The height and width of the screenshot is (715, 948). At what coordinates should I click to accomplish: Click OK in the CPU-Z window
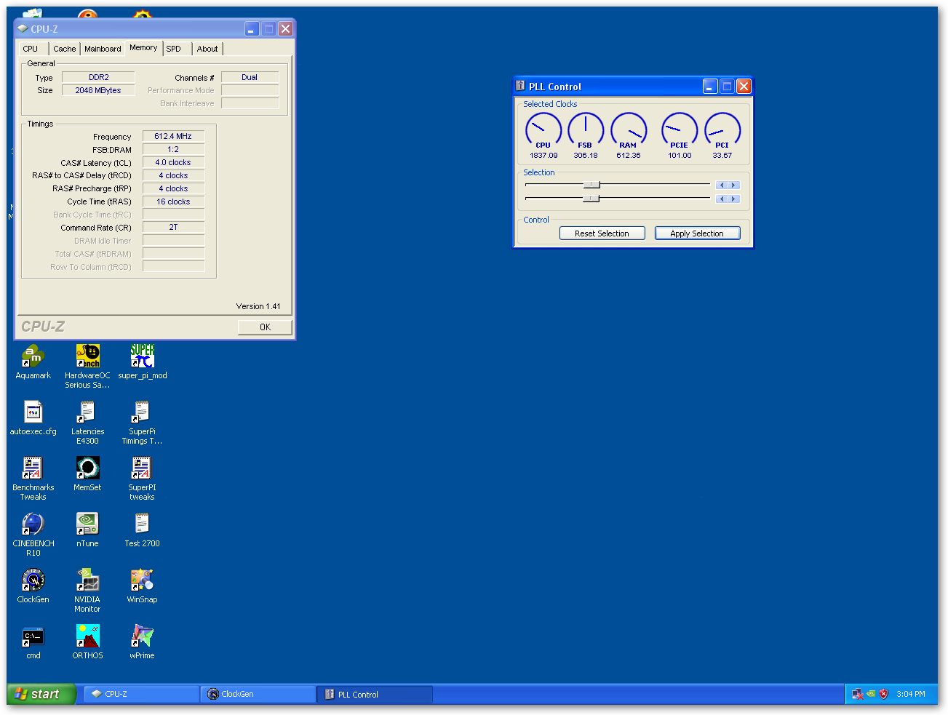(265, 327)
